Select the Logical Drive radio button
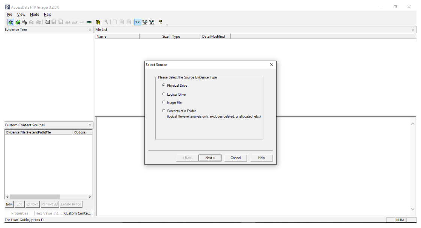The width and height of the screenshot is (421, 228). [x=164, y=94]
